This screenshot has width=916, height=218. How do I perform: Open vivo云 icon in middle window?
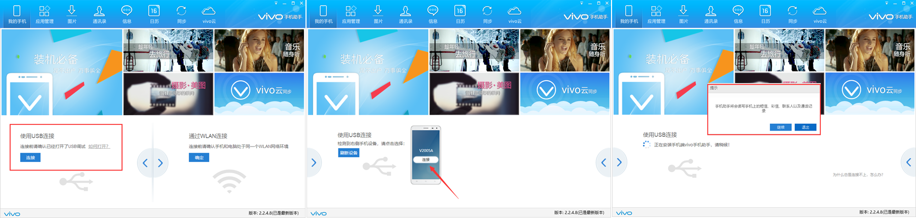[515, 14]
